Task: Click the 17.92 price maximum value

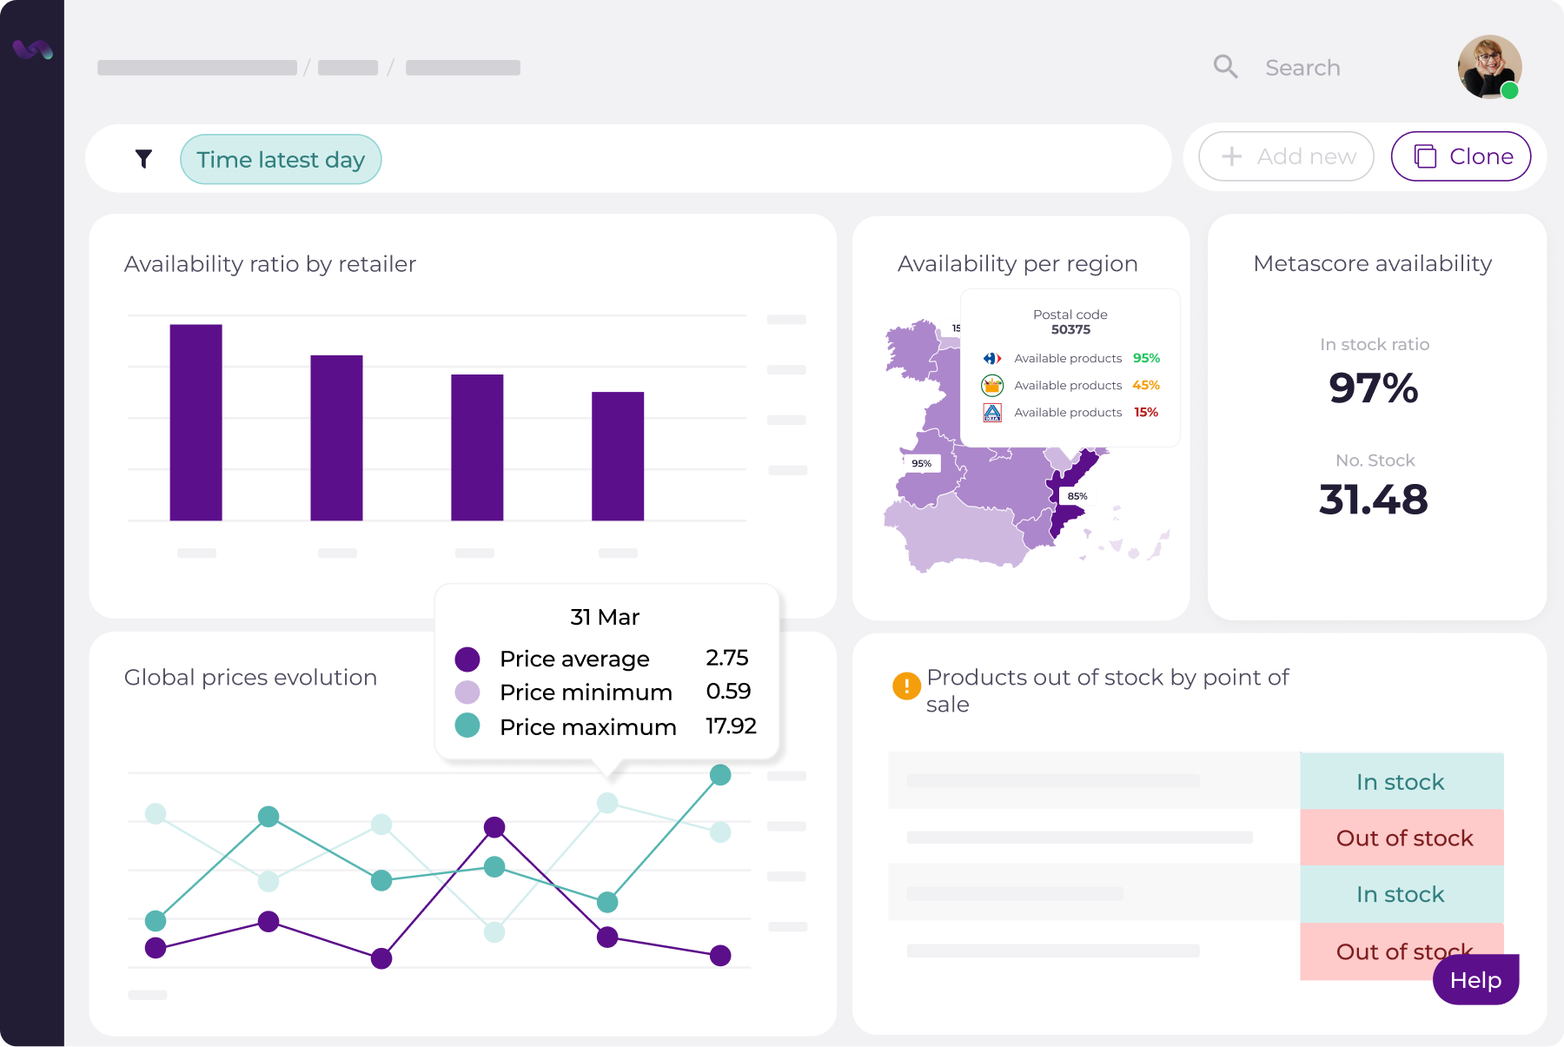Action: (731, 726)
